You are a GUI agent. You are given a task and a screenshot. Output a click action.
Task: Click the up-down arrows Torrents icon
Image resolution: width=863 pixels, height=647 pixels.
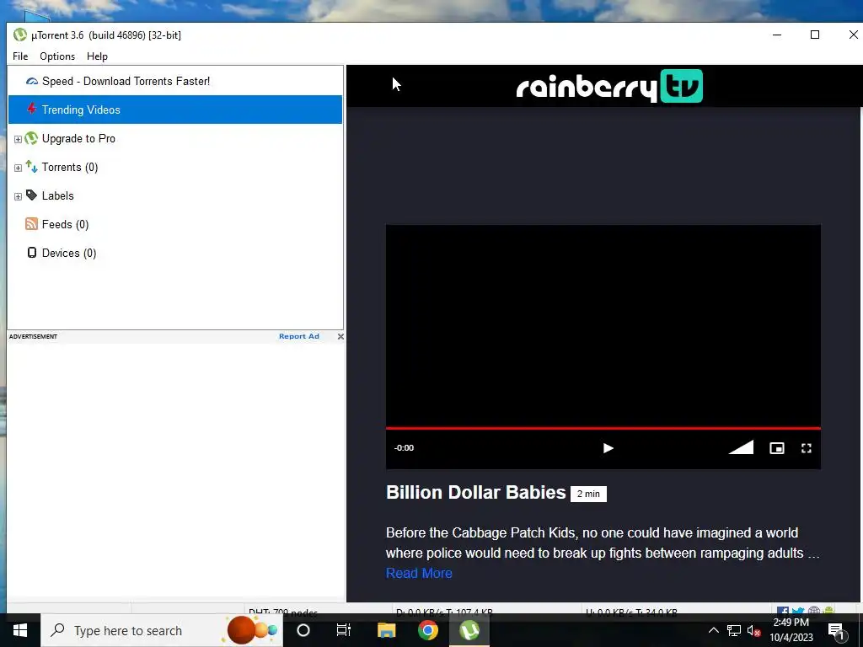(32, 167)
